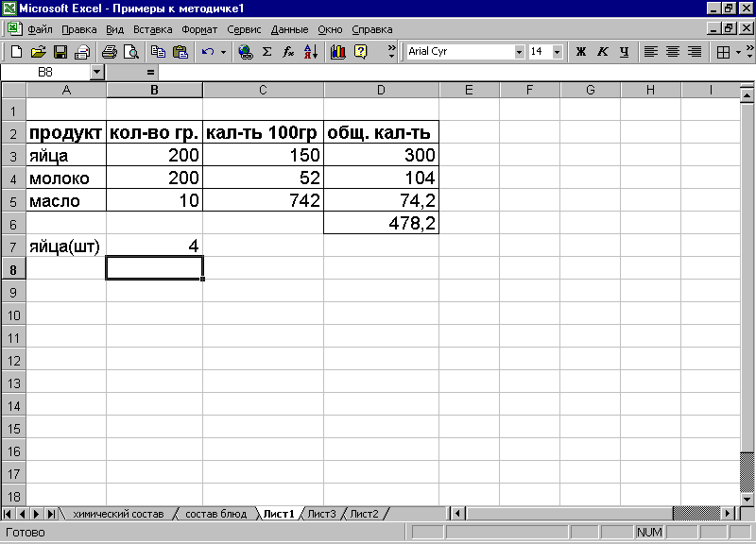
Task: Align text right with the toolbar icon
Action: [x=695, y=52]
